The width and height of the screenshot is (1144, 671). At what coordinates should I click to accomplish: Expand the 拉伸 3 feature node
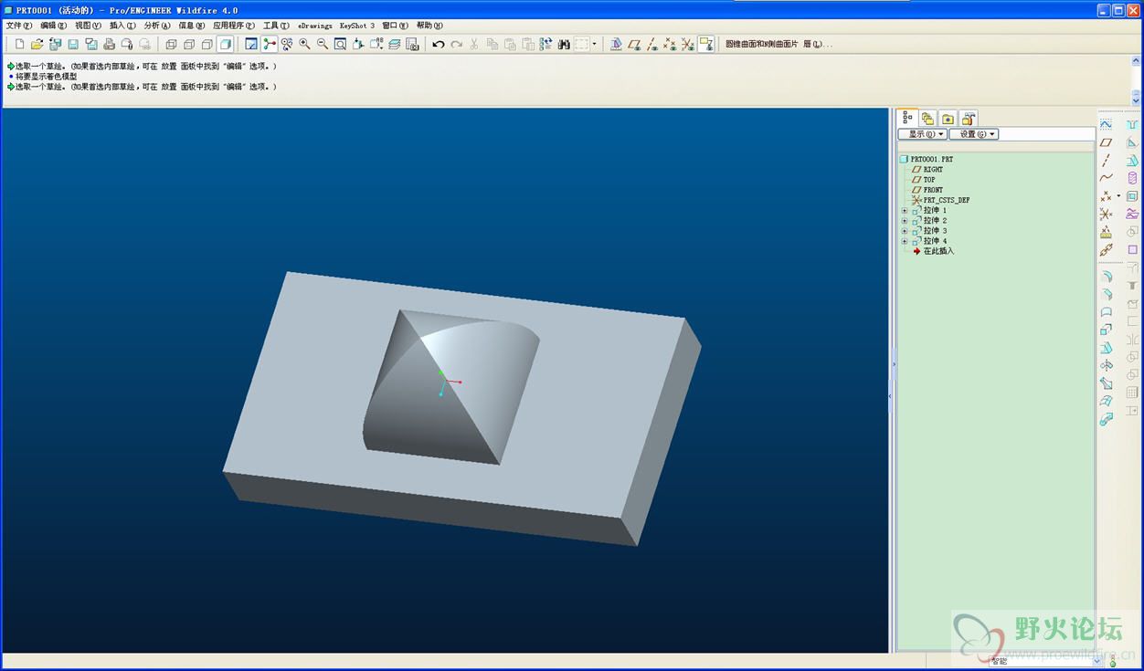tap(905, 230)
